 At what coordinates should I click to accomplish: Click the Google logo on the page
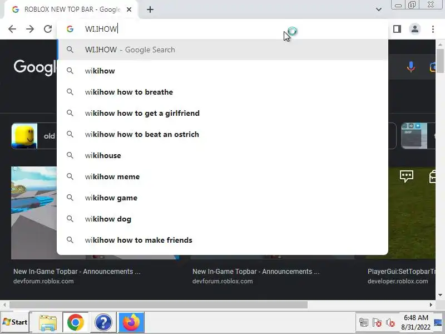[x=35, y=67]
